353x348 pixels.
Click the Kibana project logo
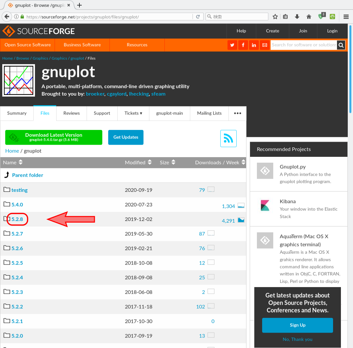[265, 206]
